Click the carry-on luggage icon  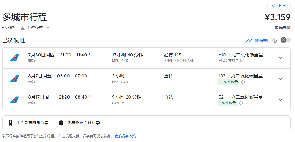(x=10, y=123)
